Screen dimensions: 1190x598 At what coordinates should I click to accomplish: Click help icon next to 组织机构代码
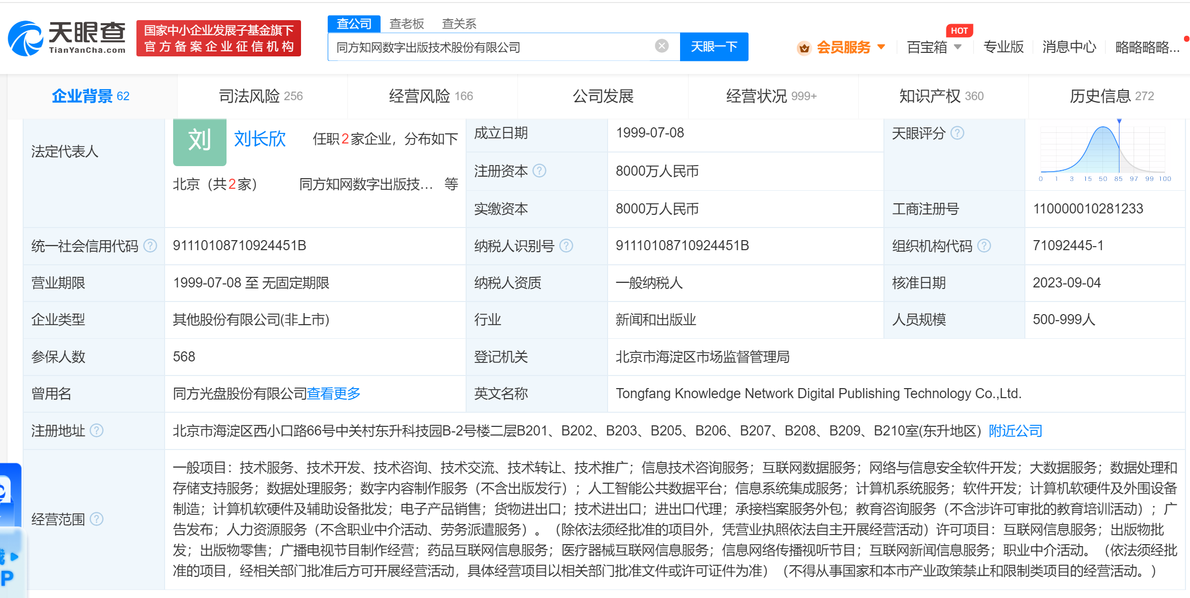(x=984, y=246)
